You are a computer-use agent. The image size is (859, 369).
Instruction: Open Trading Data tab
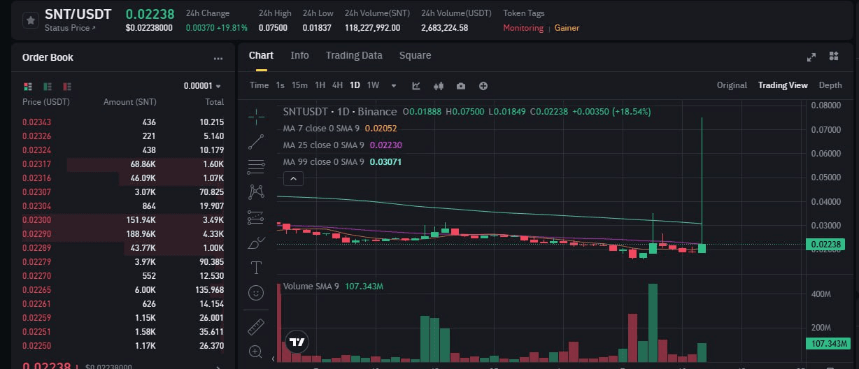(354, 55)
